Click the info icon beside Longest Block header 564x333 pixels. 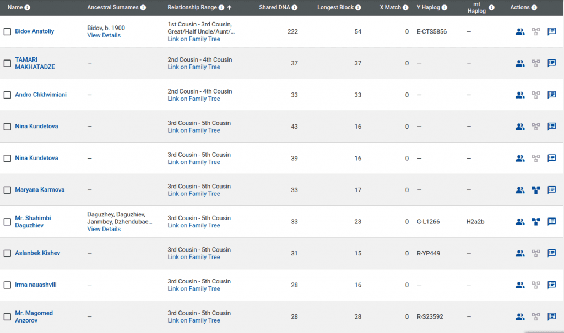click(x=359, y=8)
